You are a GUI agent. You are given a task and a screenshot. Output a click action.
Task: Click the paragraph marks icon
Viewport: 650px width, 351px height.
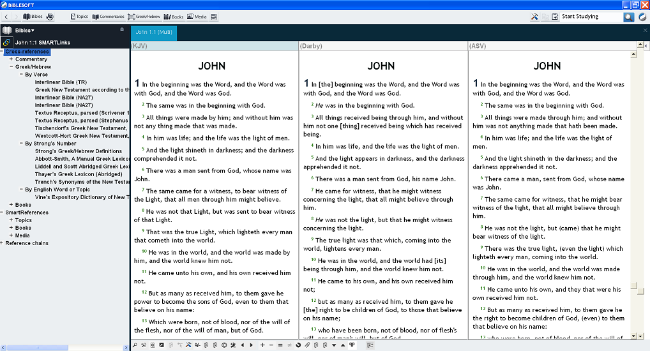(x=352, y=345)
